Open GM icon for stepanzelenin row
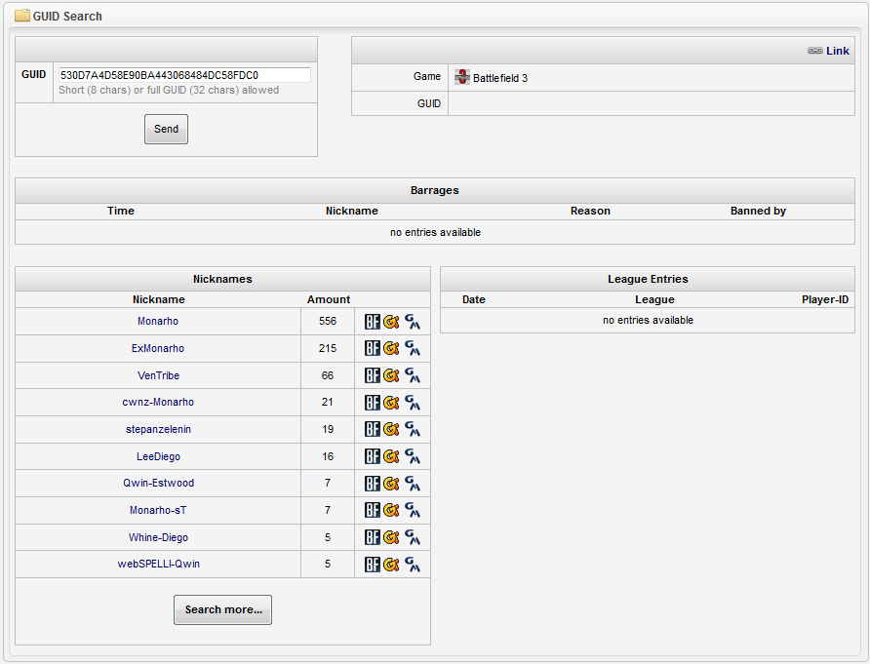Image resolution: width=870 pixels, height=664 pixels. tap(413, 429)
